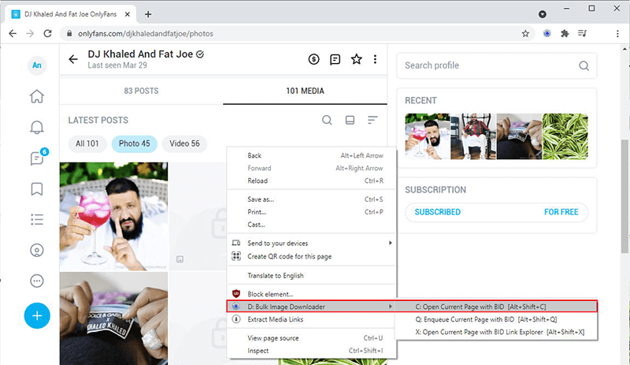
Task: Open the Extensions puzzle piece menu
Action: 565,33
